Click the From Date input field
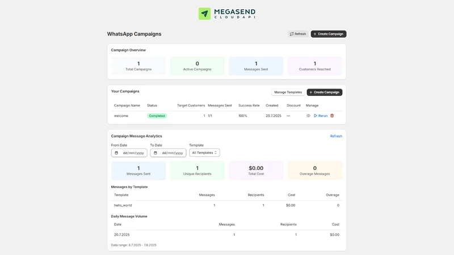This screenshot has width=454, height=255. [129, 153]
